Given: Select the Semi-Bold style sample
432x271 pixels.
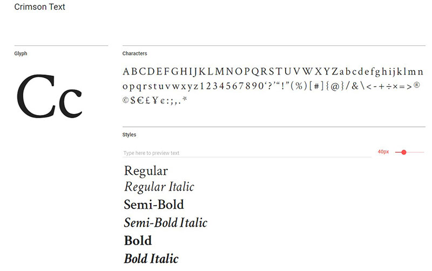Looking at the screenshot, I should [x=154, y=205].
